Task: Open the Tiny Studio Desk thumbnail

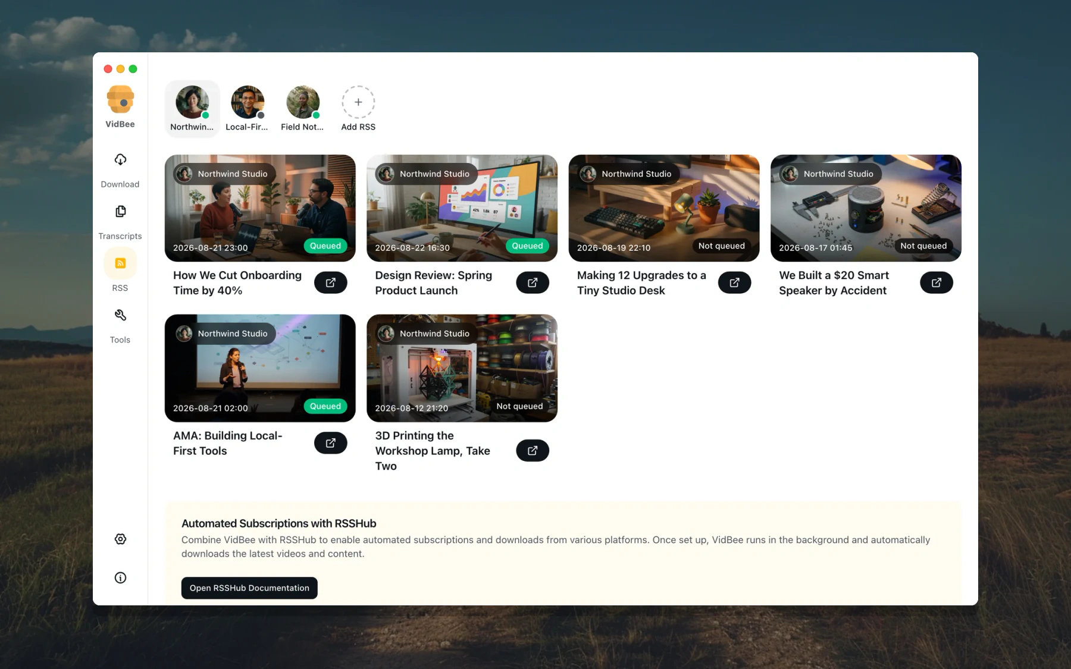Action: coord(664,208)
